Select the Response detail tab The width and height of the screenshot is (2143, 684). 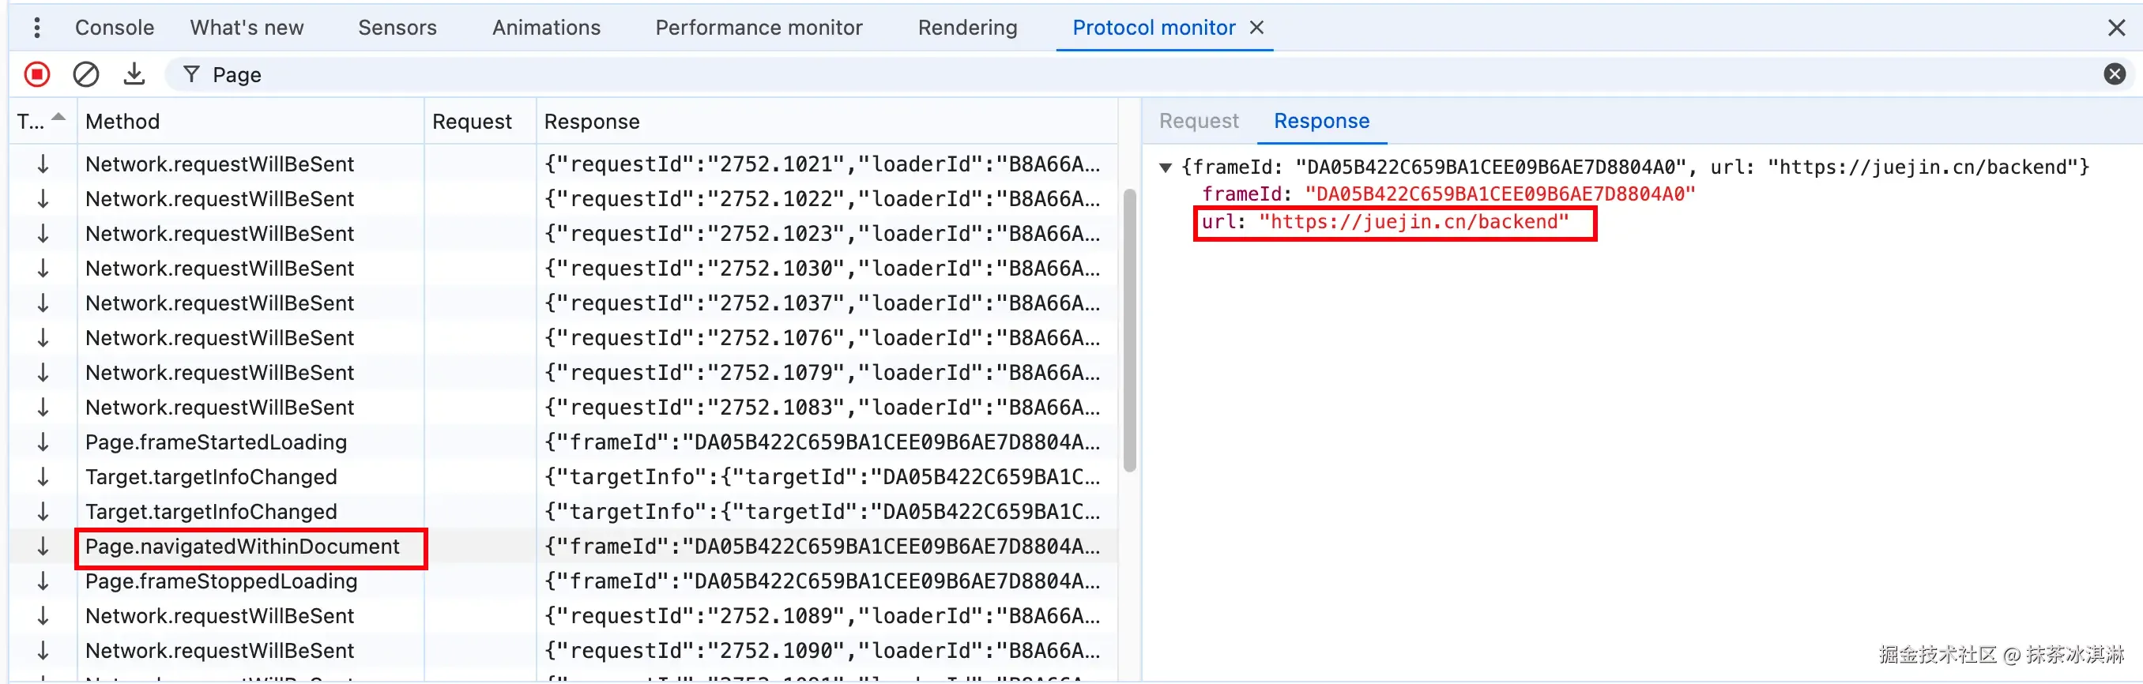pyautogui.click(x=1321, y=122)
